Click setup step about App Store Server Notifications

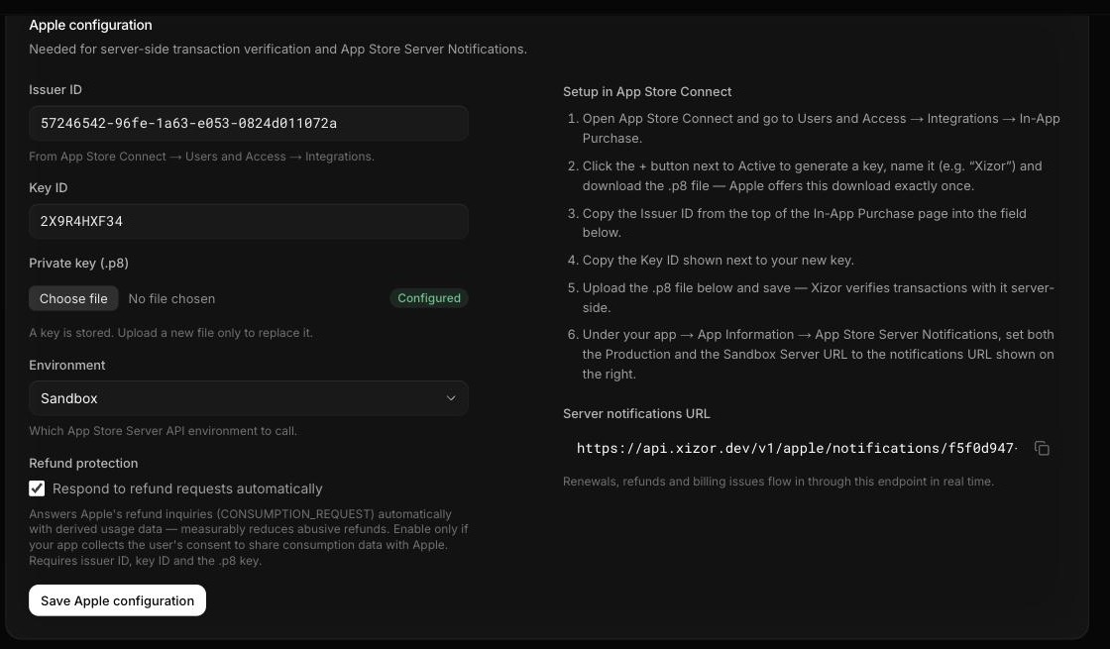pos(819,354)
